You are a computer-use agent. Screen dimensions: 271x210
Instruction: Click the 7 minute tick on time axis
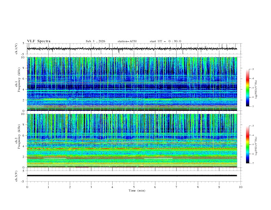[x=177, y=187]
